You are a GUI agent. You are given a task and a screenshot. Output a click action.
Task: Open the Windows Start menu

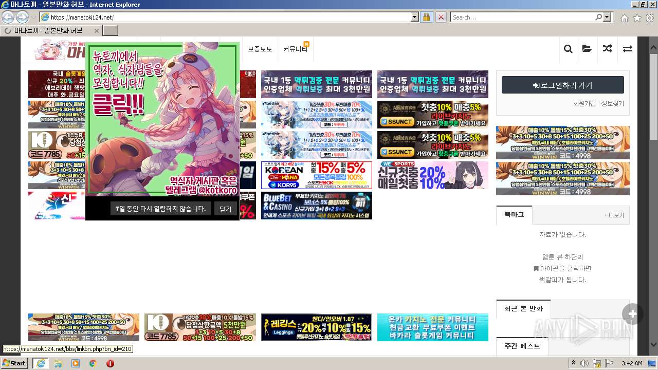tap(14, 363)
